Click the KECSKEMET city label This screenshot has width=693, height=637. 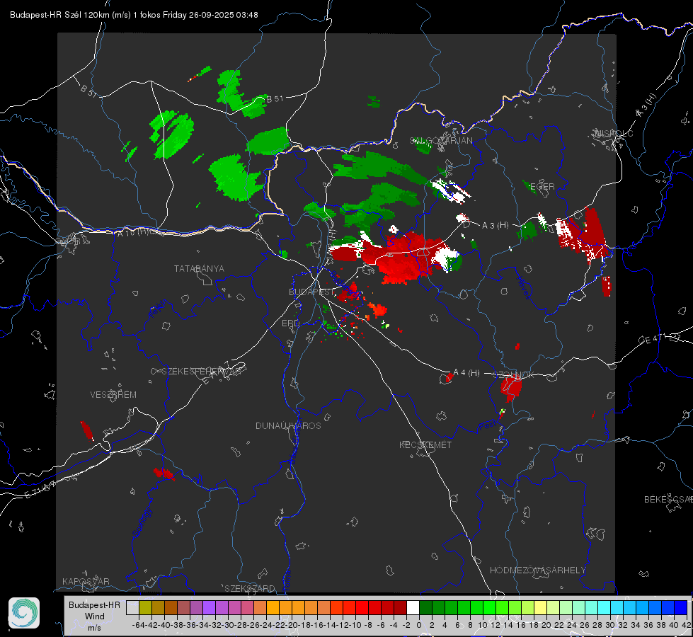tap(425, 445)
